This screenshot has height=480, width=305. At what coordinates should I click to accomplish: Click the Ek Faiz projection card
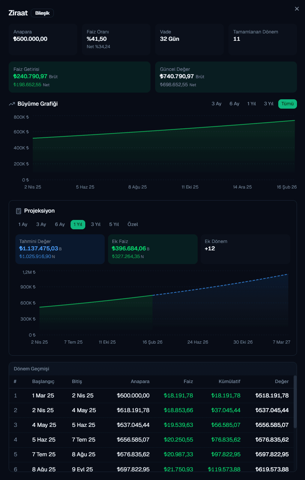pyautogui.click(x=152, y=249)
